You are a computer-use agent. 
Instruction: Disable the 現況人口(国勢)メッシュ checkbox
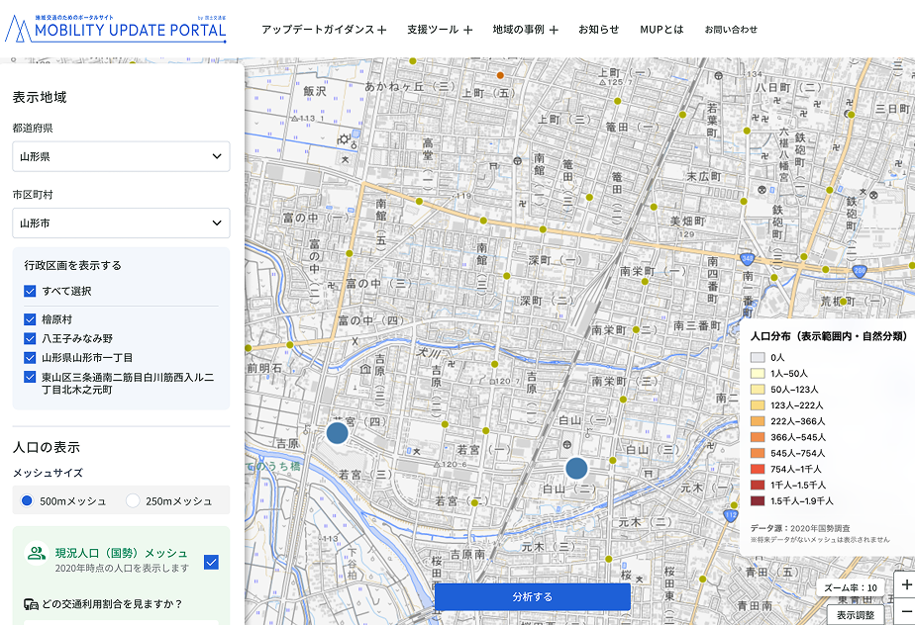(211, 562)
